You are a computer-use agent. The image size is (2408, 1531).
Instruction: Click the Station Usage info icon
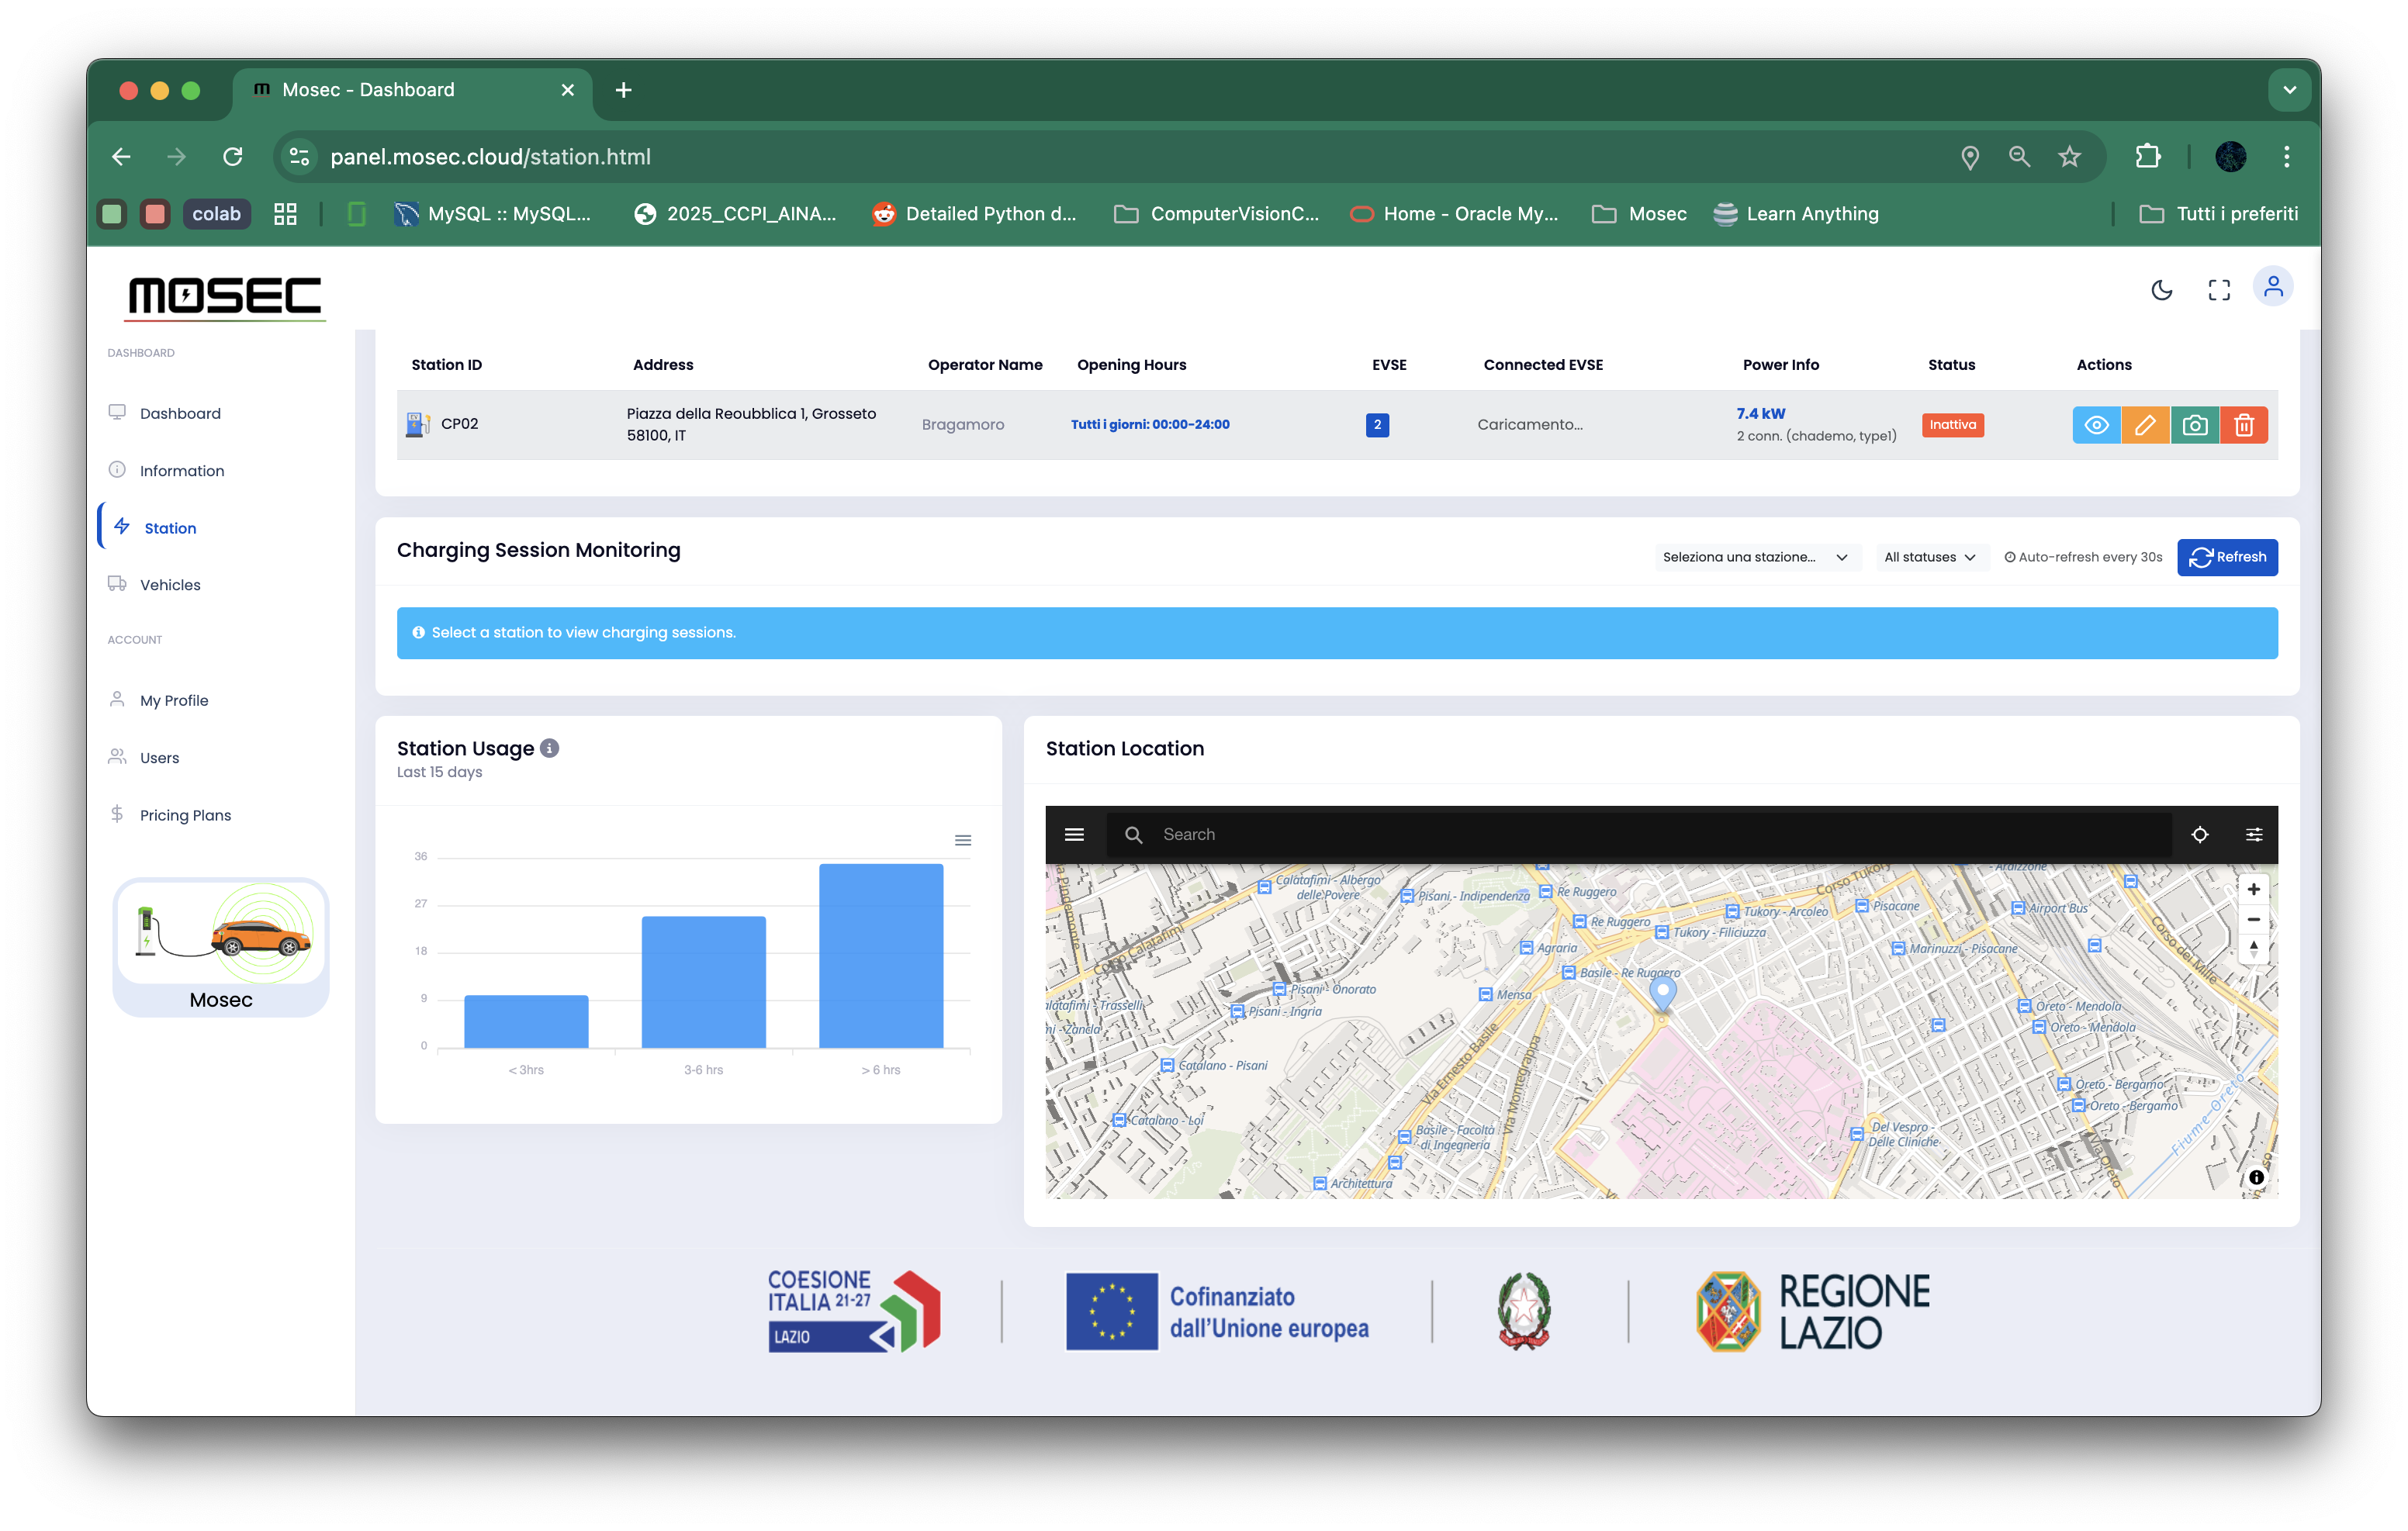coord(549,748)
